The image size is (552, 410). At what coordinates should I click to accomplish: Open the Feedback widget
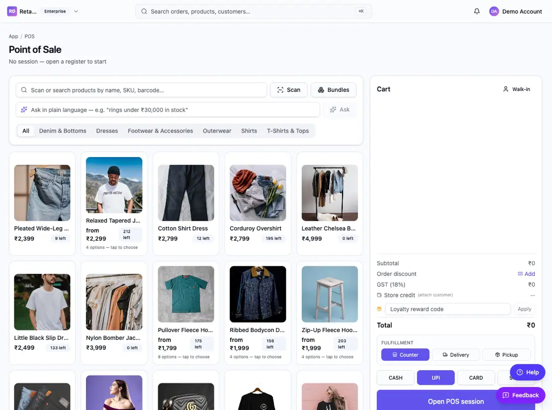[x=521, y=395]
